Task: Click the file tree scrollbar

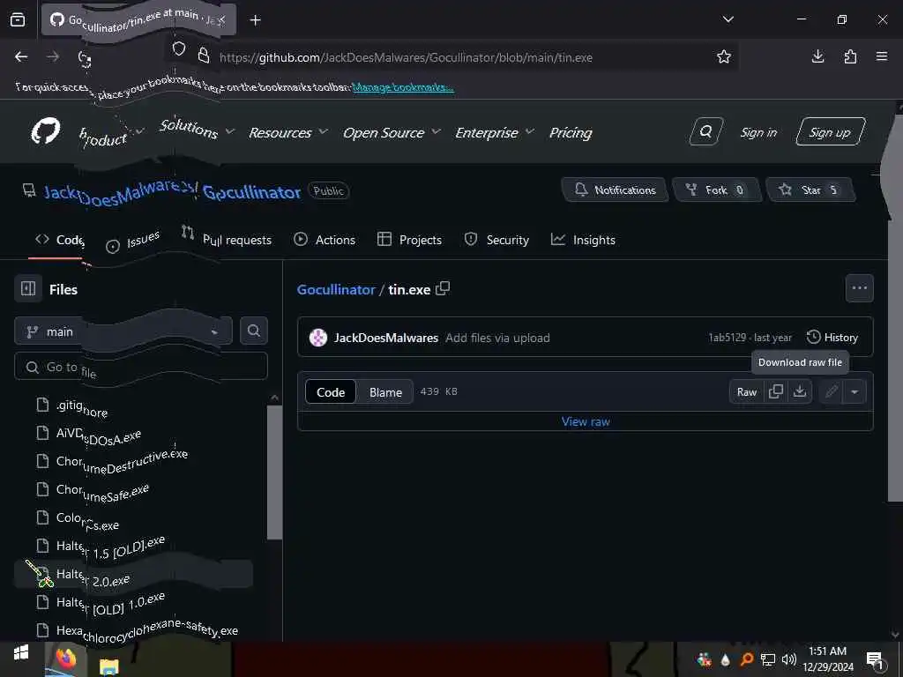Action: coord(275,472)
